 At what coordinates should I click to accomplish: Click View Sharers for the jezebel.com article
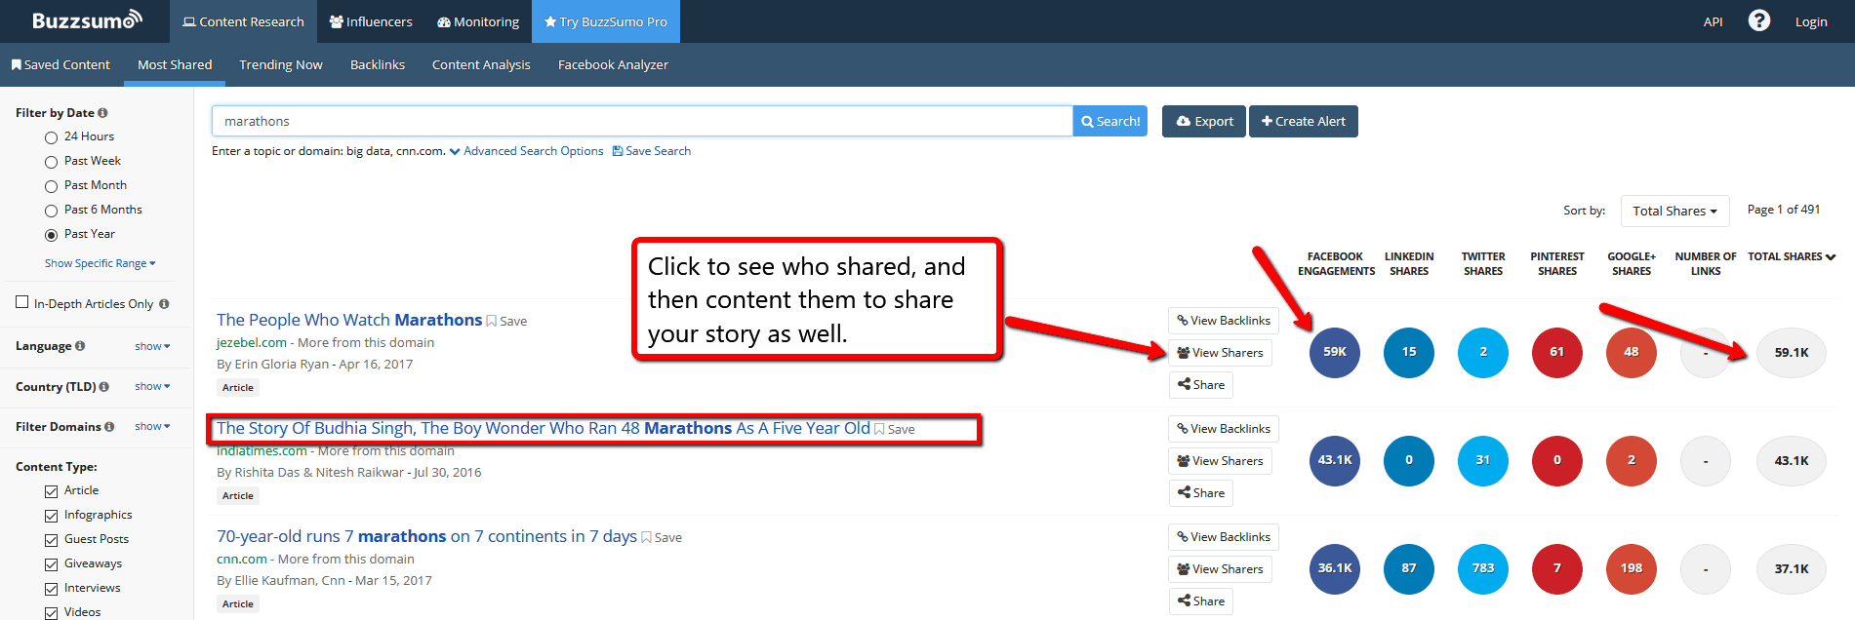1220,353
